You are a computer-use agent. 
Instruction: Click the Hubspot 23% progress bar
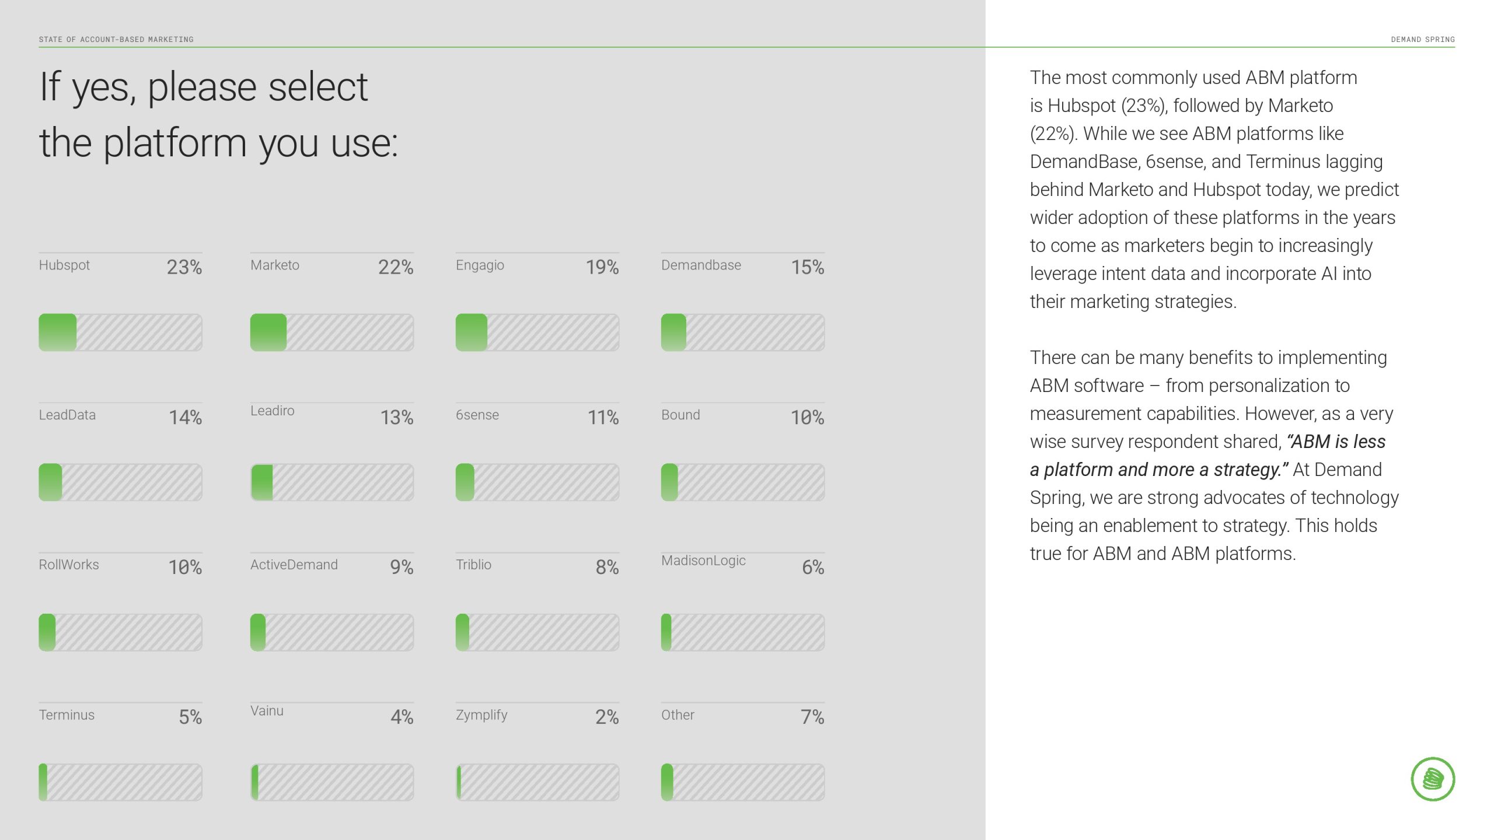coord(120,332)
